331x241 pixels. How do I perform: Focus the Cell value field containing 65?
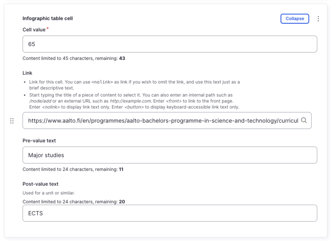[x=169, y=44]
